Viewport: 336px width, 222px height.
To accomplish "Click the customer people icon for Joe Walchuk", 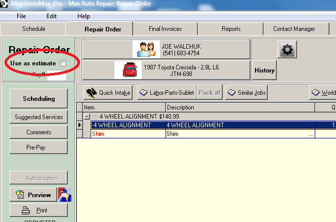I will tap(146, 50).
